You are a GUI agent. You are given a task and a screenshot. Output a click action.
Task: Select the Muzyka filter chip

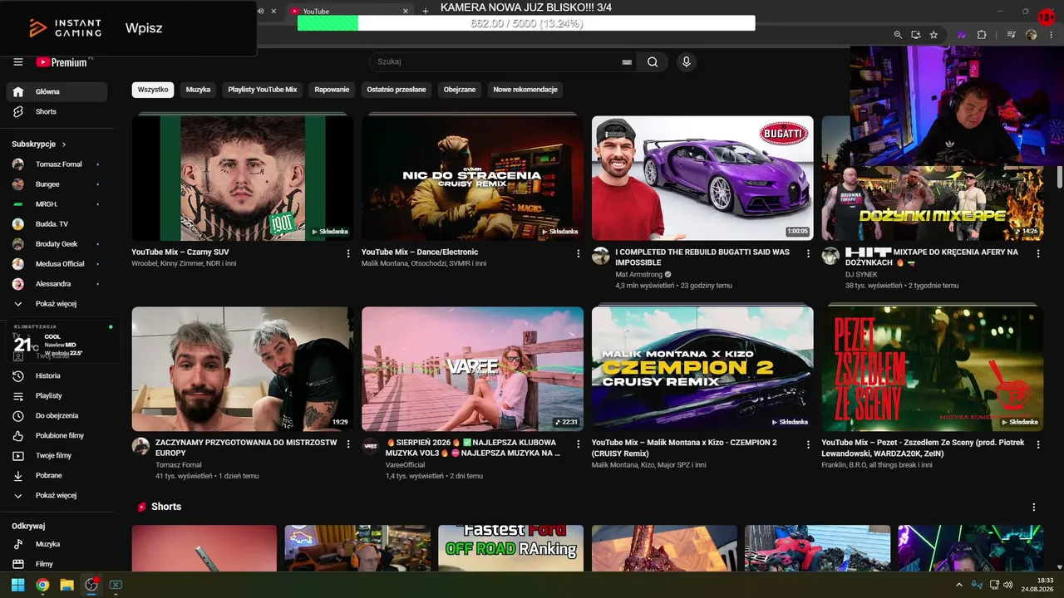coord(198,90)
